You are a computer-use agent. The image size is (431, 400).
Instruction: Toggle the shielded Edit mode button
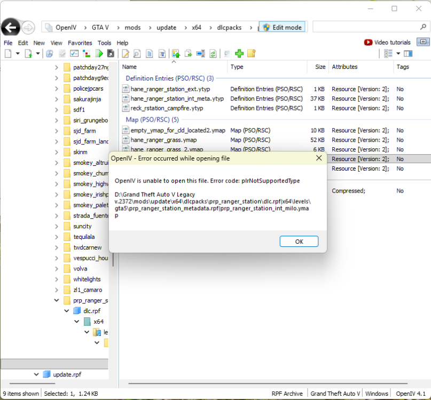click(x=282, y=27)
